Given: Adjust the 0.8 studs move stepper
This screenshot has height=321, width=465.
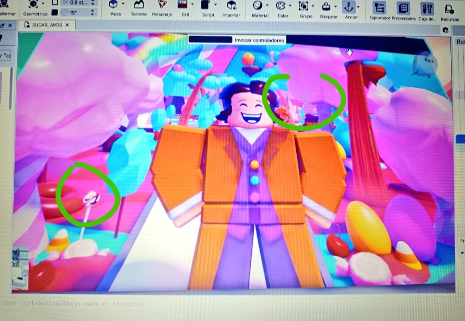Looking at the screenshot, I should click(93, 3).
